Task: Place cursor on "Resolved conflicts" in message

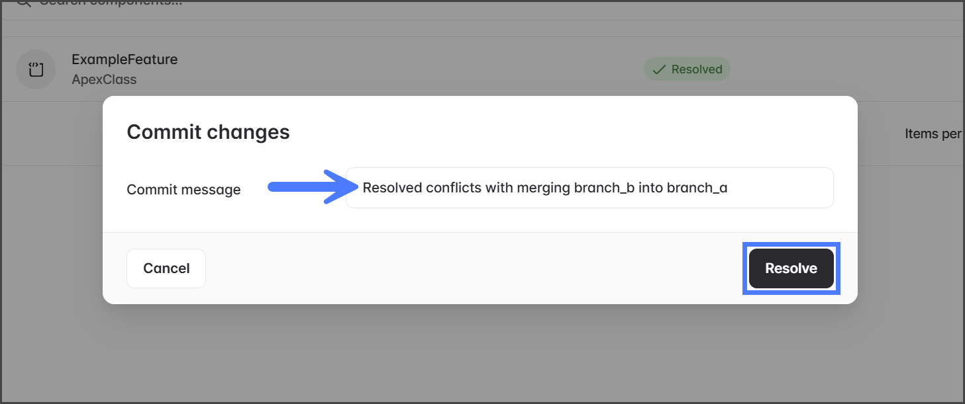Action: 422,188
